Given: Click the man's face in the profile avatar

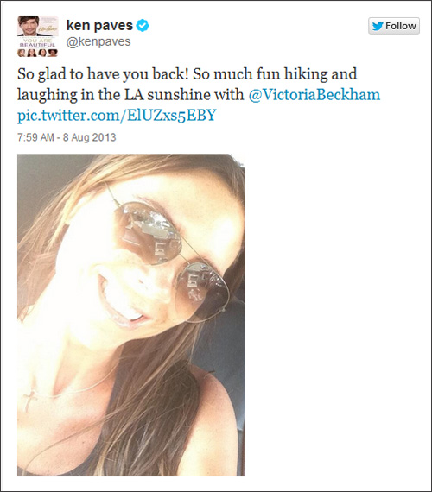Looking at the screenshot, I should [x=29, y=26].
